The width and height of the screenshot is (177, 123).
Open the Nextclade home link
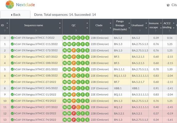[x=26, y=5]
